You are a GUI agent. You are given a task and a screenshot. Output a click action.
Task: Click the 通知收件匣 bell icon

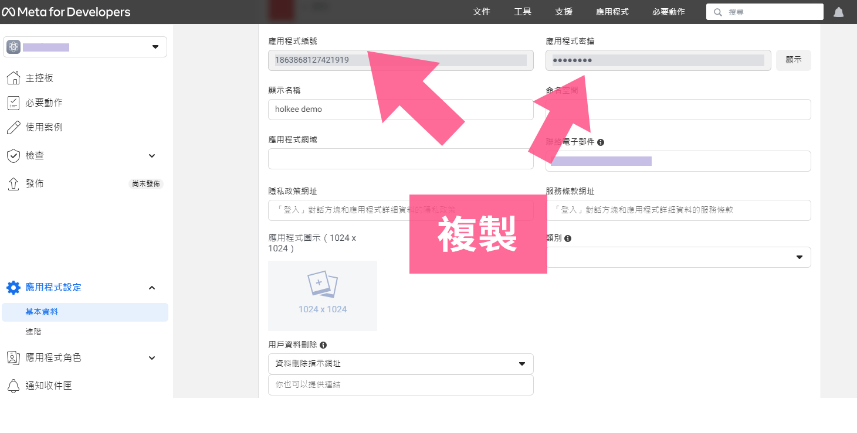[13, 386]
